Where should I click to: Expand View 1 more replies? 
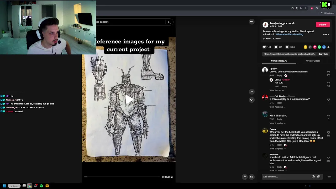pyautogui.click(x=276, y=91)
